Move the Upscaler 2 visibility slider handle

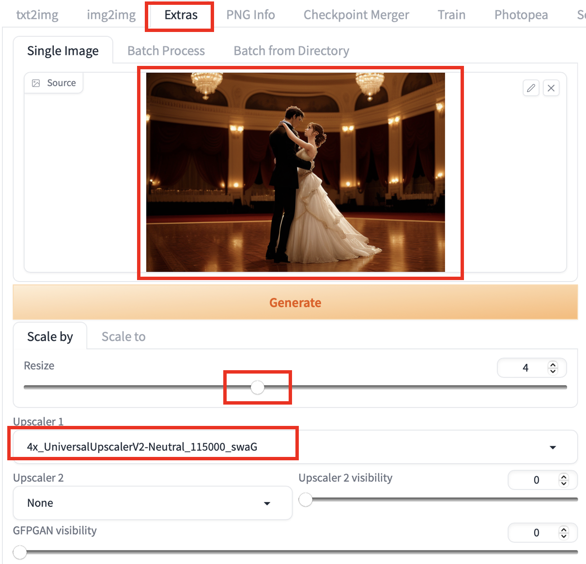[306, 499]
